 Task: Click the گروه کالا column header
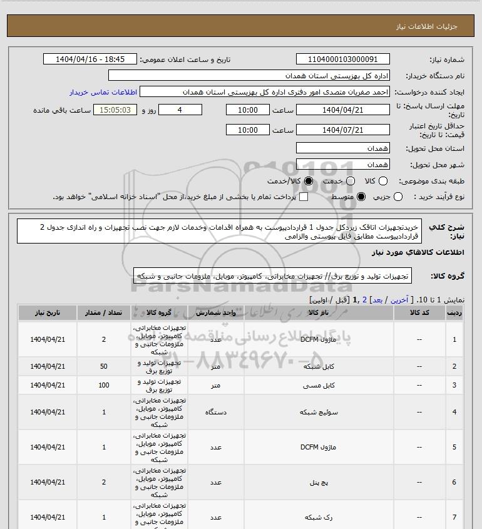pyautogui.click(x=159, y=312)
